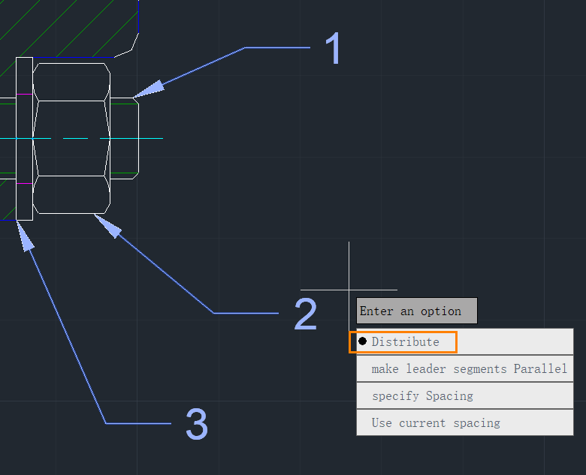586x475 pixels.
Task: Choose make leader segments Parallel
Action: 465,369
